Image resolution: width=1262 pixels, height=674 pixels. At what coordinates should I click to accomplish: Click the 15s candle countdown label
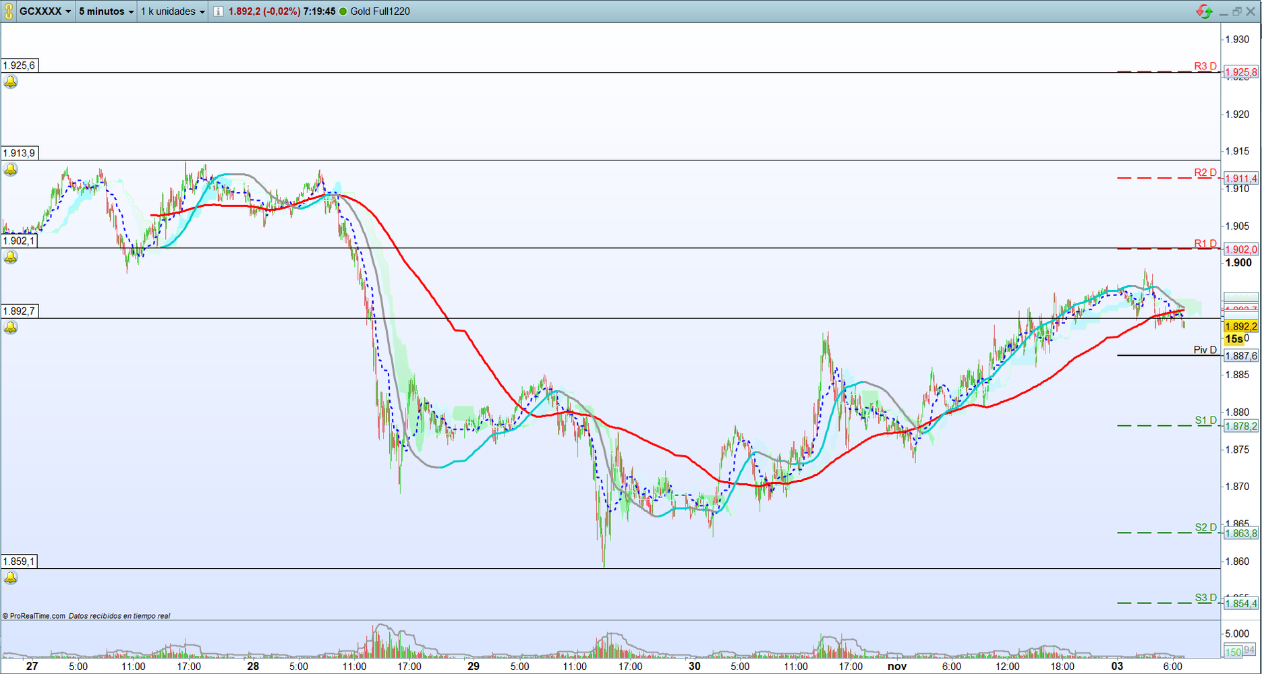(x=1234, y=339)
